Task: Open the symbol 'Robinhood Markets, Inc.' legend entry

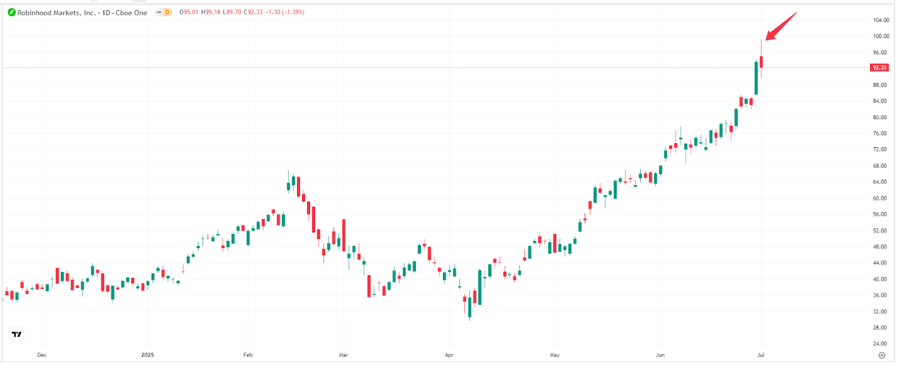Action: [56, 12]
